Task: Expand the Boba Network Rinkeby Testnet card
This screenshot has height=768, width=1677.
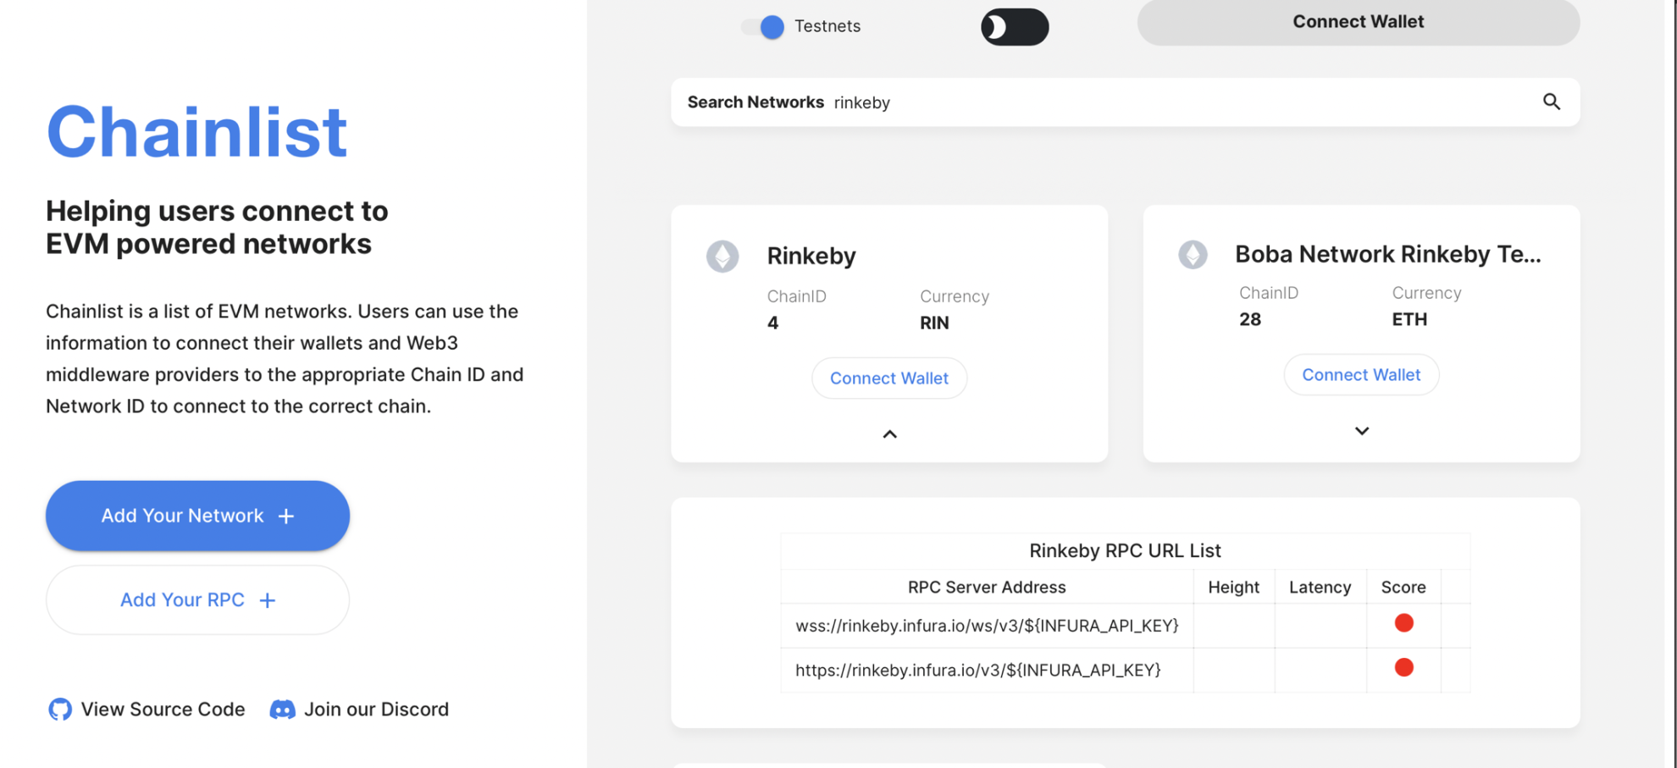Action: click(x=1361, y=430)
